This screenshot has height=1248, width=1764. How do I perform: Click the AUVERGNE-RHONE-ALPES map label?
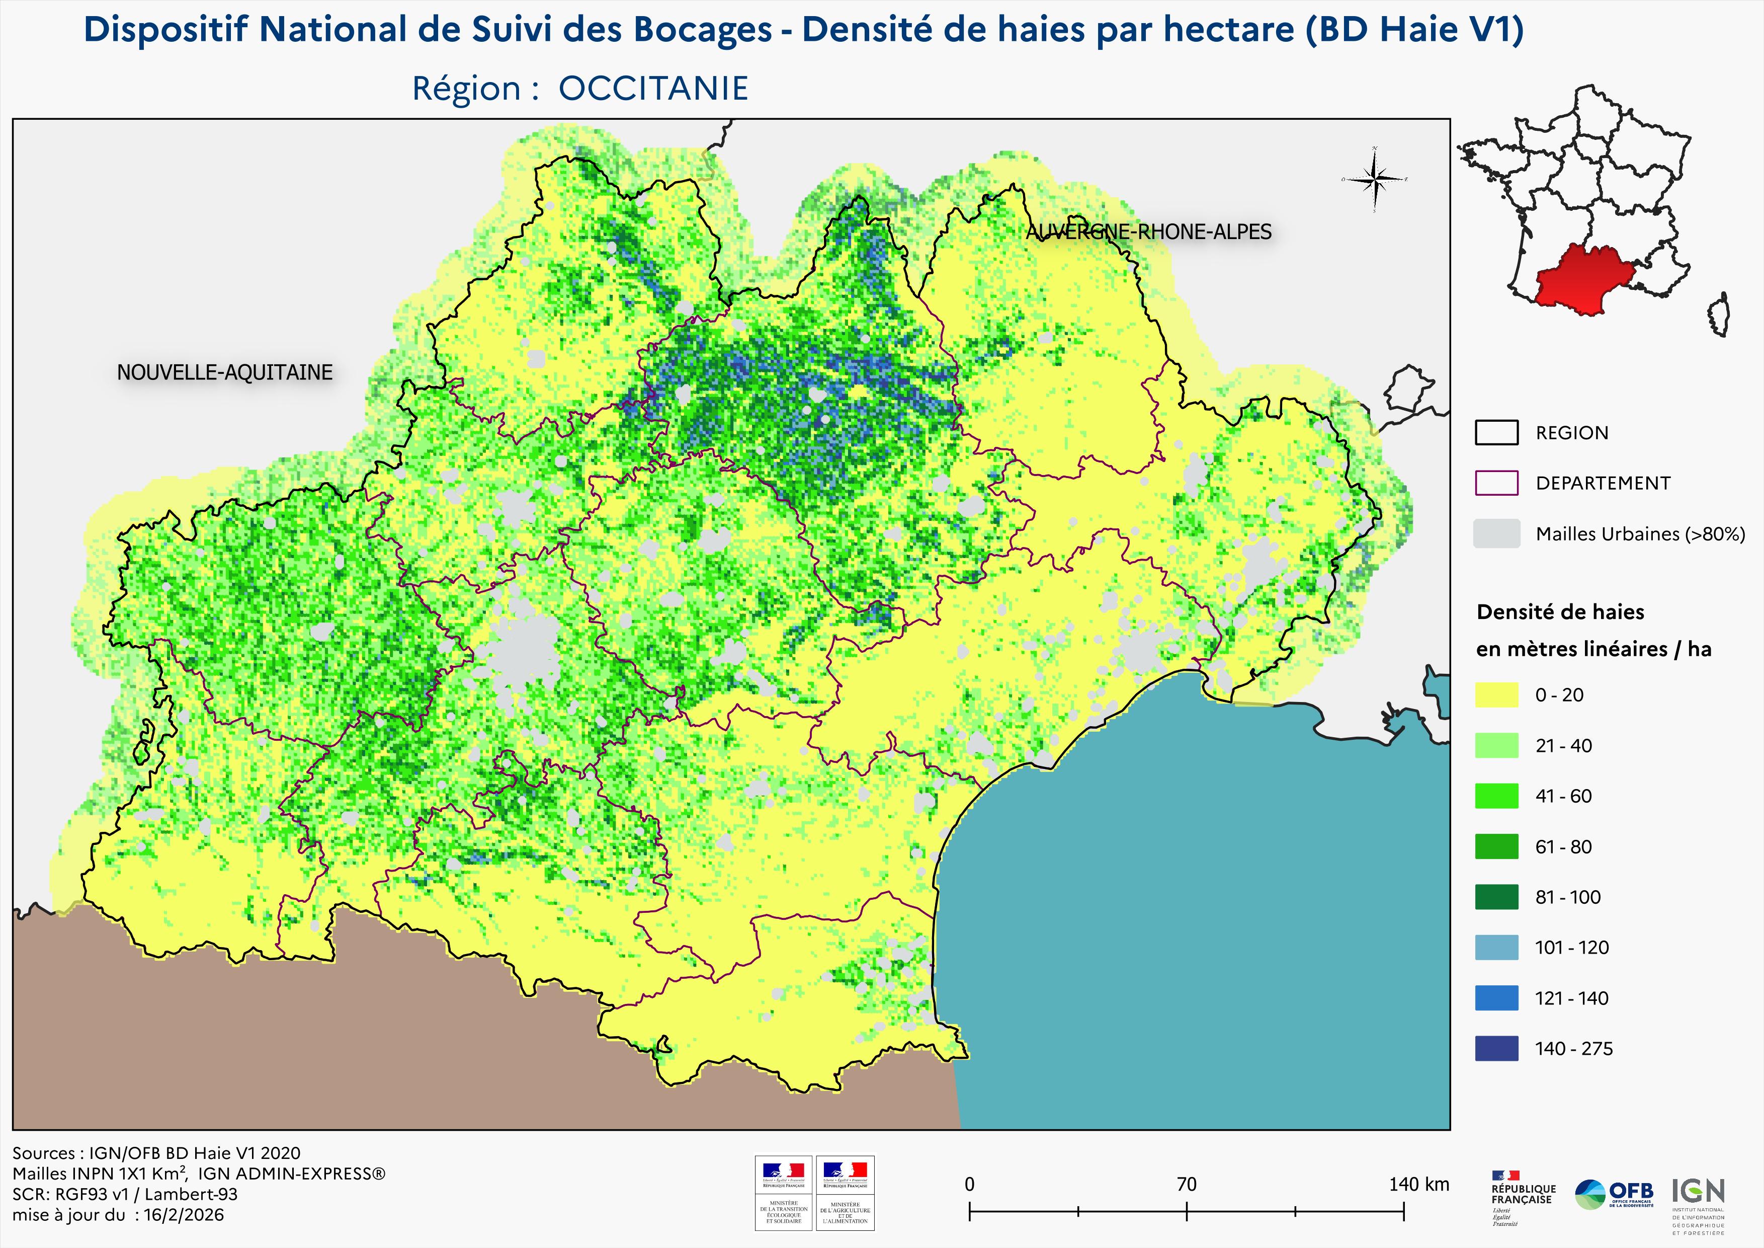(x=1149, y=232)
